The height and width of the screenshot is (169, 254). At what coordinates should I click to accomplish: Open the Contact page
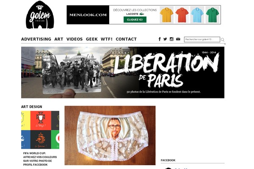(x=126, y=39)
